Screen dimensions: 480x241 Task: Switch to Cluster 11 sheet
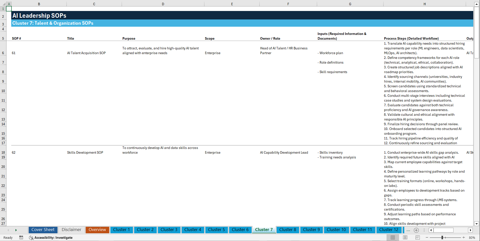362,230
